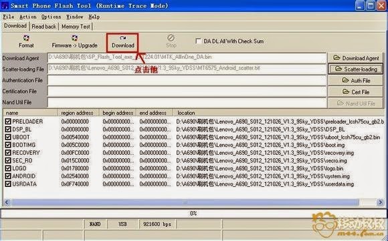Image resolution: width=388 pixels, height=241 pixels.
Task: Select region address 0x0F740000
Action: [x=75, y=184]
